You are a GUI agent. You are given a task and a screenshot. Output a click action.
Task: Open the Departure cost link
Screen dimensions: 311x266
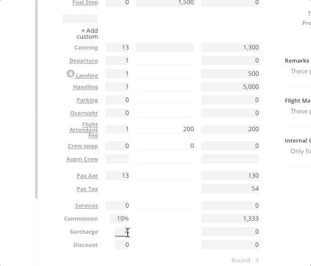pos(83,61)
